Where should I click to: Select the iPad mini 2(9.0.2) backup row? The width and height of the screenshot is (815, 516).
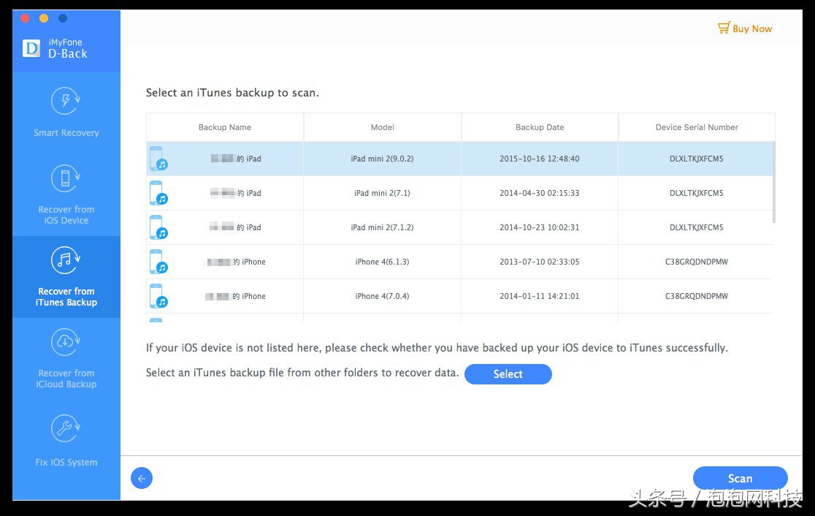pos(460,159)
